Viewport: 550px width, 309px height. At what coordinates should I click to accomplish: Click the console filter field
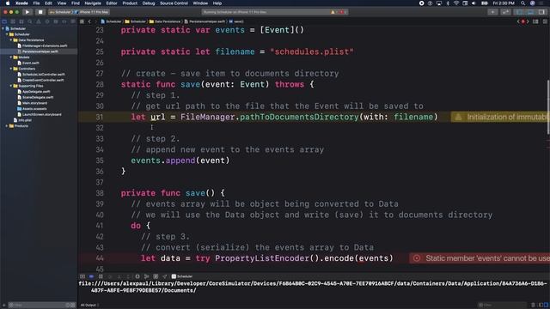pos(502,306)
